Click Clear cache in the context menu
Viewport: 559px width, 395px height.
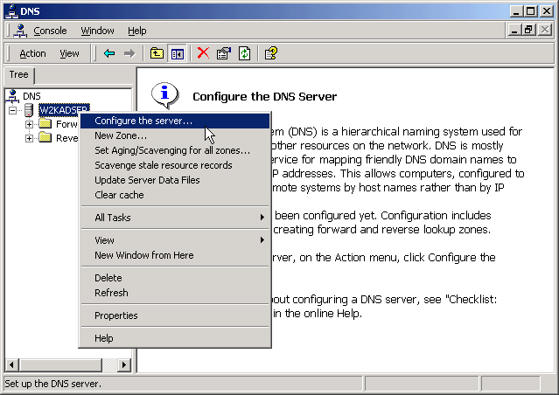point(119,195)
